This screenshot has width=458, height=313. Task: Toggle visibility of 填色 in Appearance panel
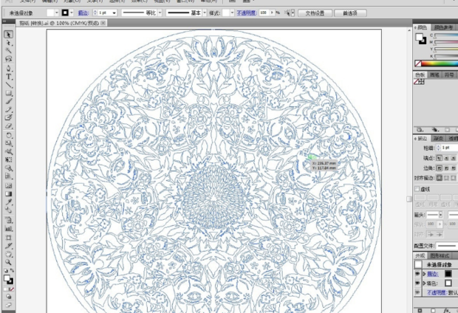point(418,283)
